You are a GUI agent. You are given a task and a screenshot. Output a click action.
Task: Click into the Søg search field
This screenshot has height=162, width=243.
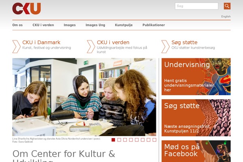[x=196, y=6]
